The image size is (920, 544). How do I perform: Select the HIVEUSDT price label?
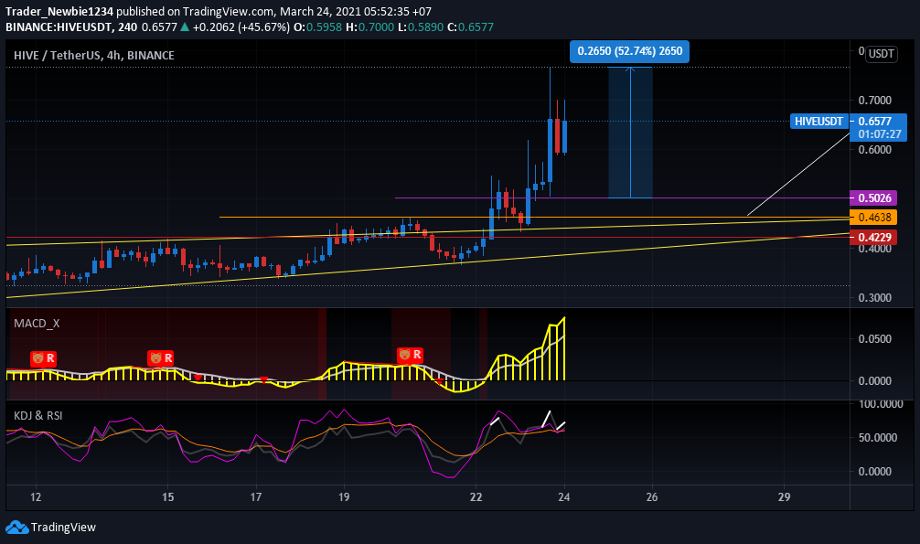point(819,122)
